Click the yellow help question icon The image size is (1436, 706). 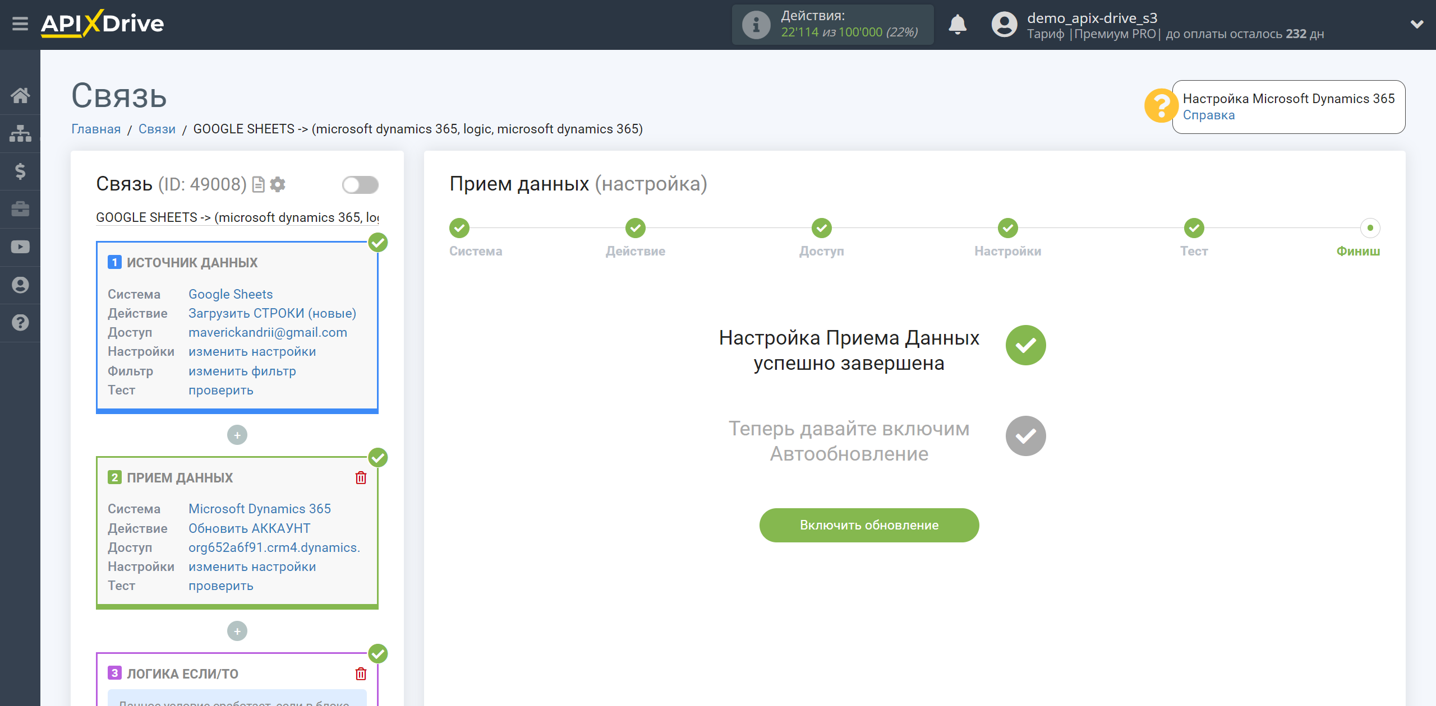coord(1160,105)
